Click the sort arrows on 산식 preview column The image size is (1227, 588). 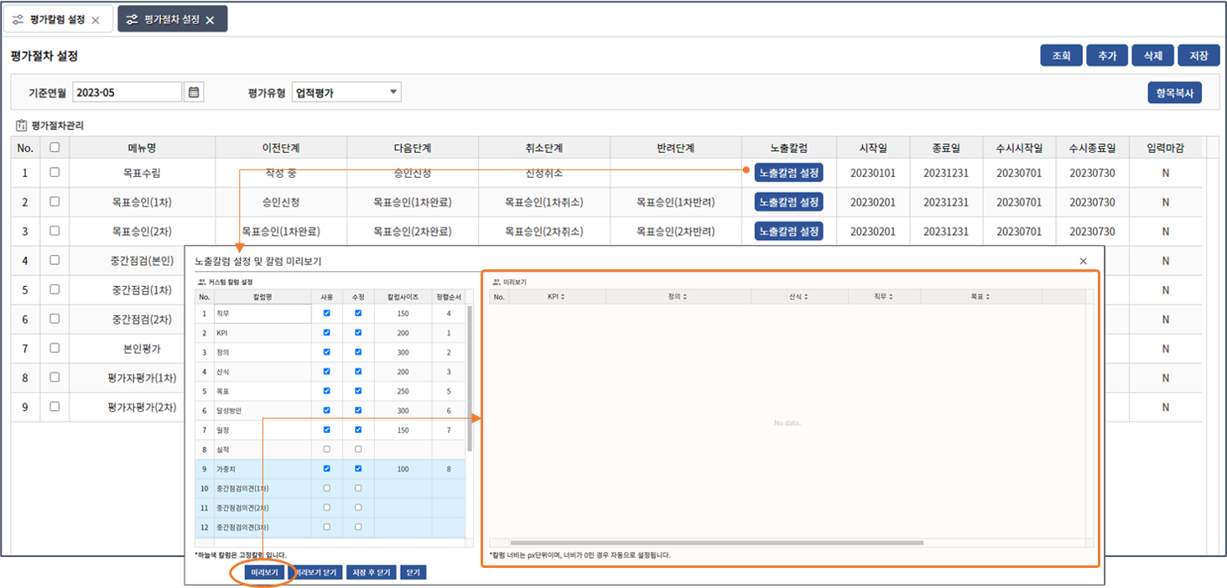(x=805, y=296)
